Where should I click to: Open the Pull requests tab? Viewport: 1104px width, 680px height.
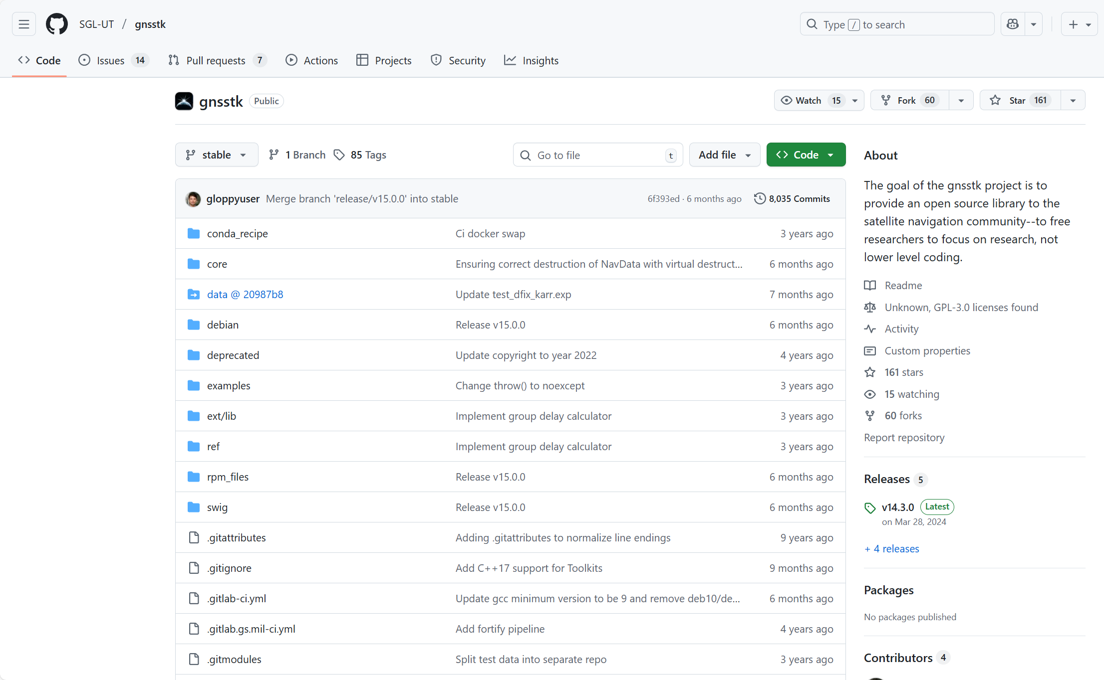click(x=217, y=60)
